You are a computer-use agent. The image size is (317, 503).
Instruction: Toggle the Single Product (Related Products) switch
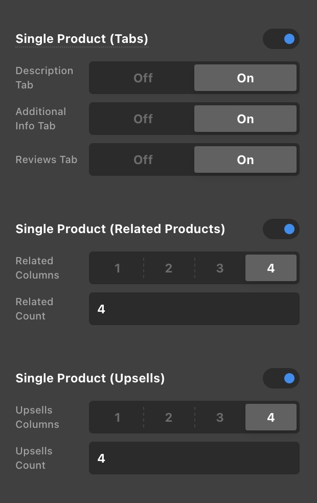(281, 229)
